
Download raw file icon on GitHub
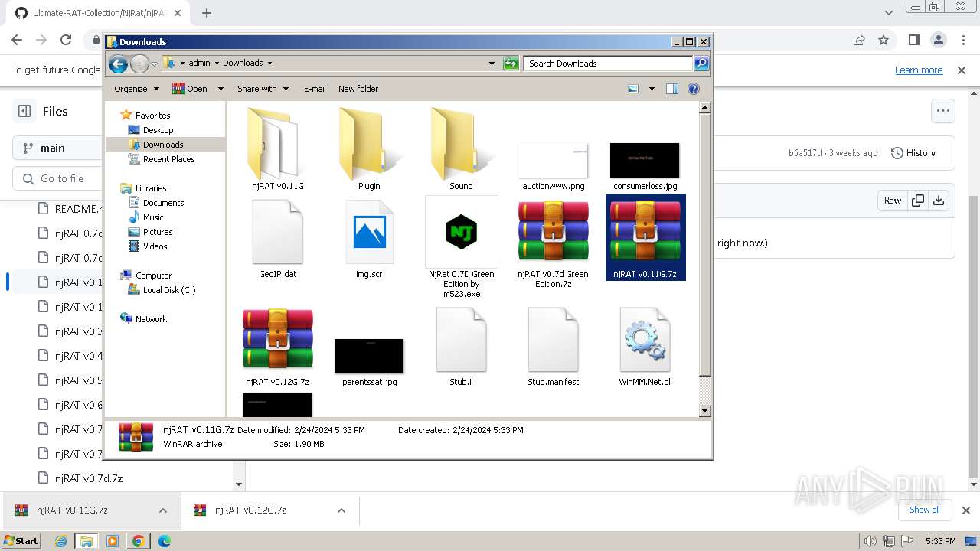pyautogui.click(x=939, y=201)
